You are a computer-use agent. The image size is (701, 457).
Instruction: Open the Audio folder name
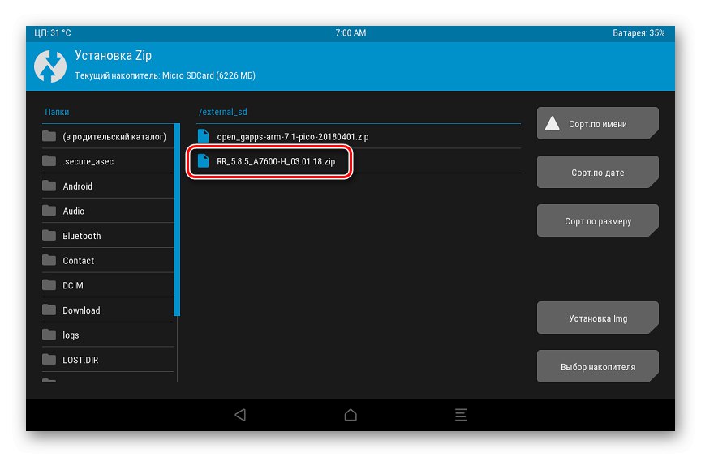pyautogui.click(x=73, y=211)
